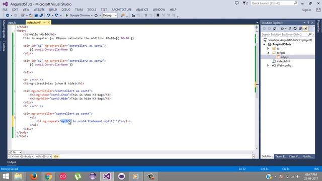Select the <body> breadcrumb tag
The image size is (322, 181).
pos(28,156)
